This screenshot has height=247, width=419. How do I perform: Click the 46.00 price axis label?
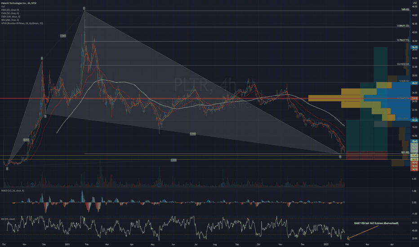(x=415, y=6)
